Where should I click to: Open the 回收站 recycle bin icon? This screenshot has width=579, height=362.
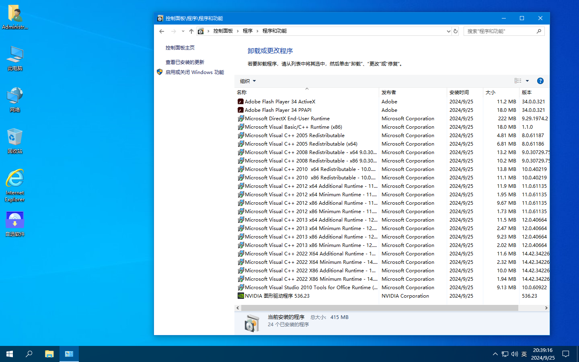[15, 141]
